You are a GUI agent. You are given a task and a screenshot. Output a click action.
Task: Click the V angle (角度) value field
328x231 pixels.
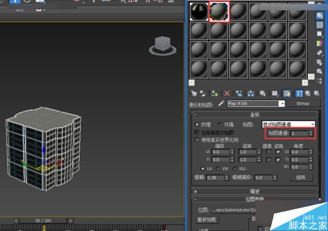point(299,160)
